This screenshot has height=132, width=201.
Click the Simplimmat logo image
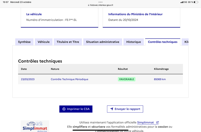click(x=35, y=126)
